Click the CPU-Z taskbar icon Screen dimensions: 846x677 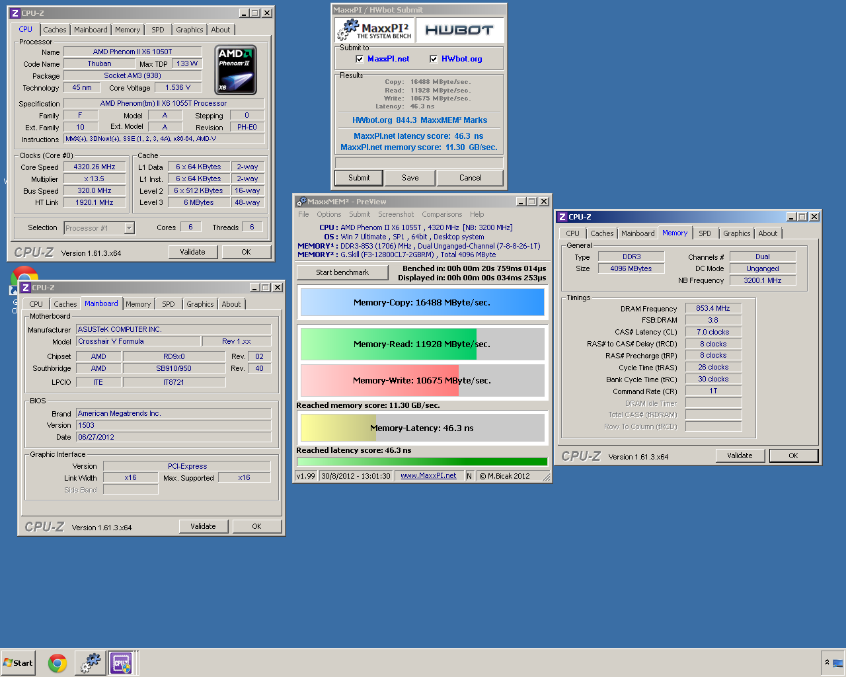click(x=121, y=663)
